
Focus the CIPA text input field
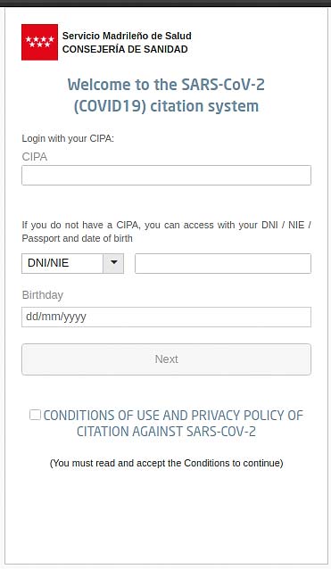pyautogui.click(x=166, y=176)
